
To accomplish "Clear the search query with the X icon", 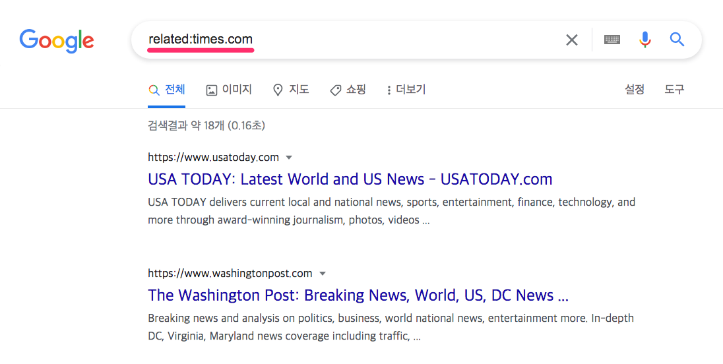I will coord(572,40).
